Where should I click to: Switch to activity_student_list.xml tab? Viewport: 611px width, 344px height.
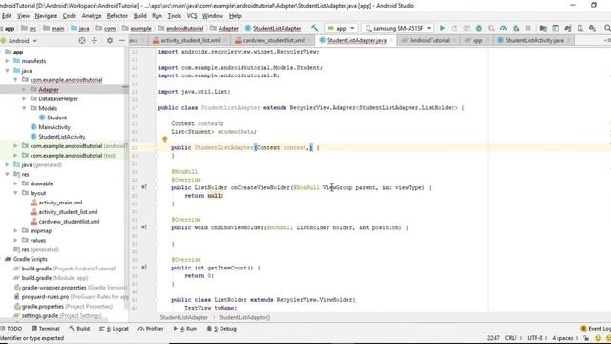tap(190, 40)
